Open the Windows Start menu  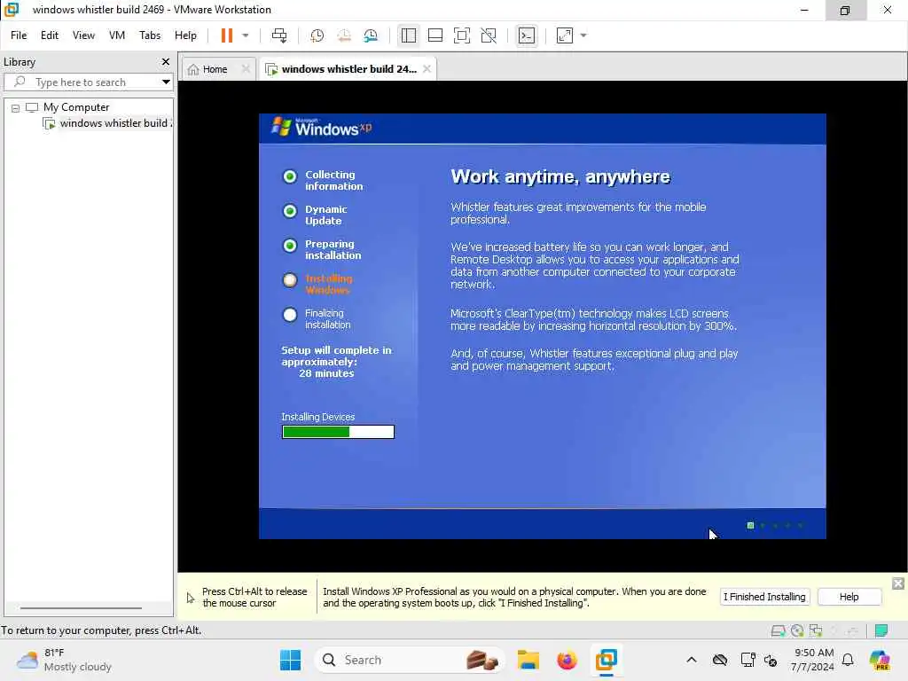pos(290,660)
